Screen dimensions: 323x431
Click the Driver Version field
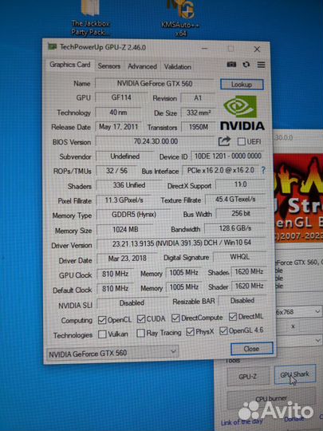(x=181, y=243)
